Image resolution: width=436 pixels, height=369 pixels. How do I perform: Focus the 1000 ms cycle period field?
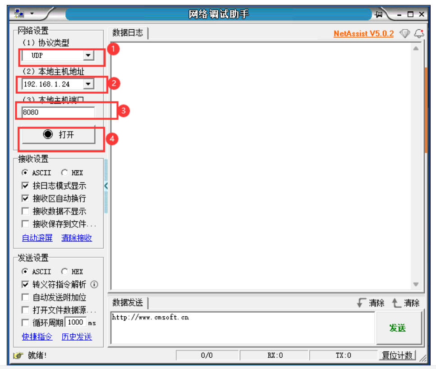tap(76, 322)
